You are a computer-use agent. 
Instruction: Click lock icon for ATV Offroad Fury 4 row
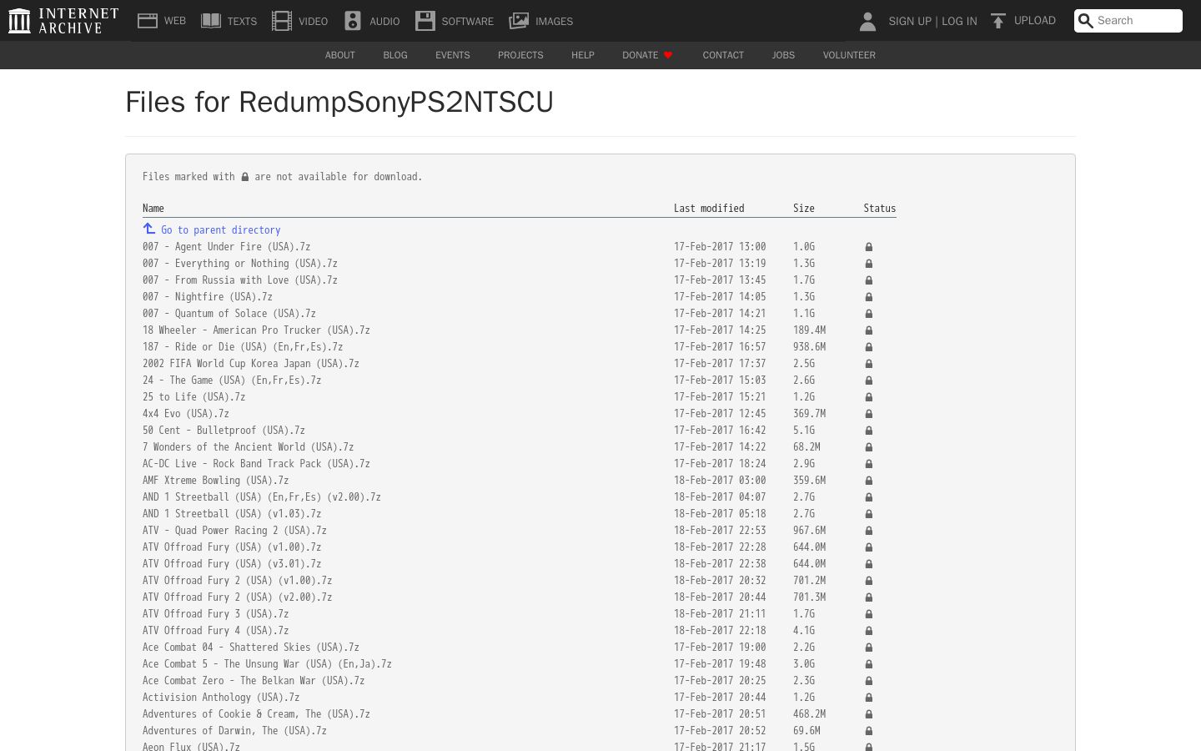(x=868, y=631)
